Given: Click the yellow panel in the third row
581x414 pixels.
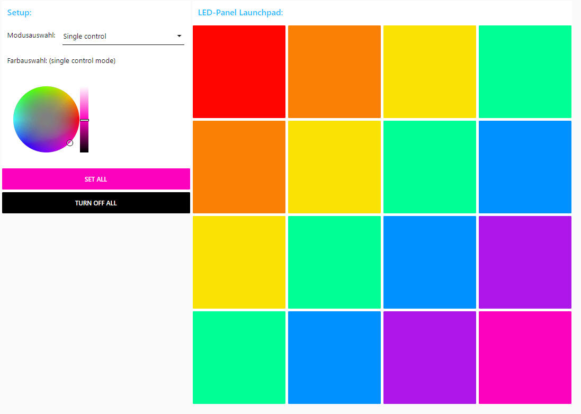Looking at the screenshot, I should click(x=239, y=262).
